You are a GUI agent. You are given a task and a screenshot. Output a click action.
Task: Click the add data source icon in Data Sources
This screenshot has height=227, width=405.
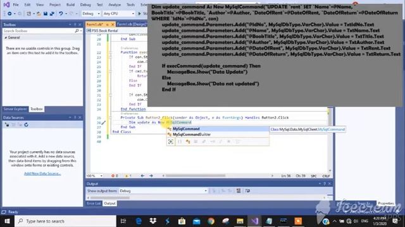7,125
